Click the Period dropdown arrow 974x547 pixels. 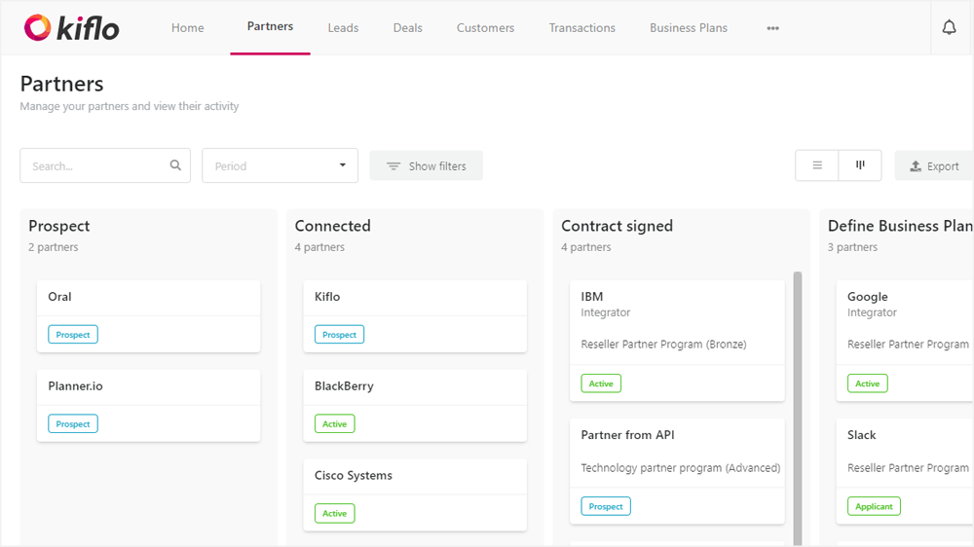pos(342,165)
